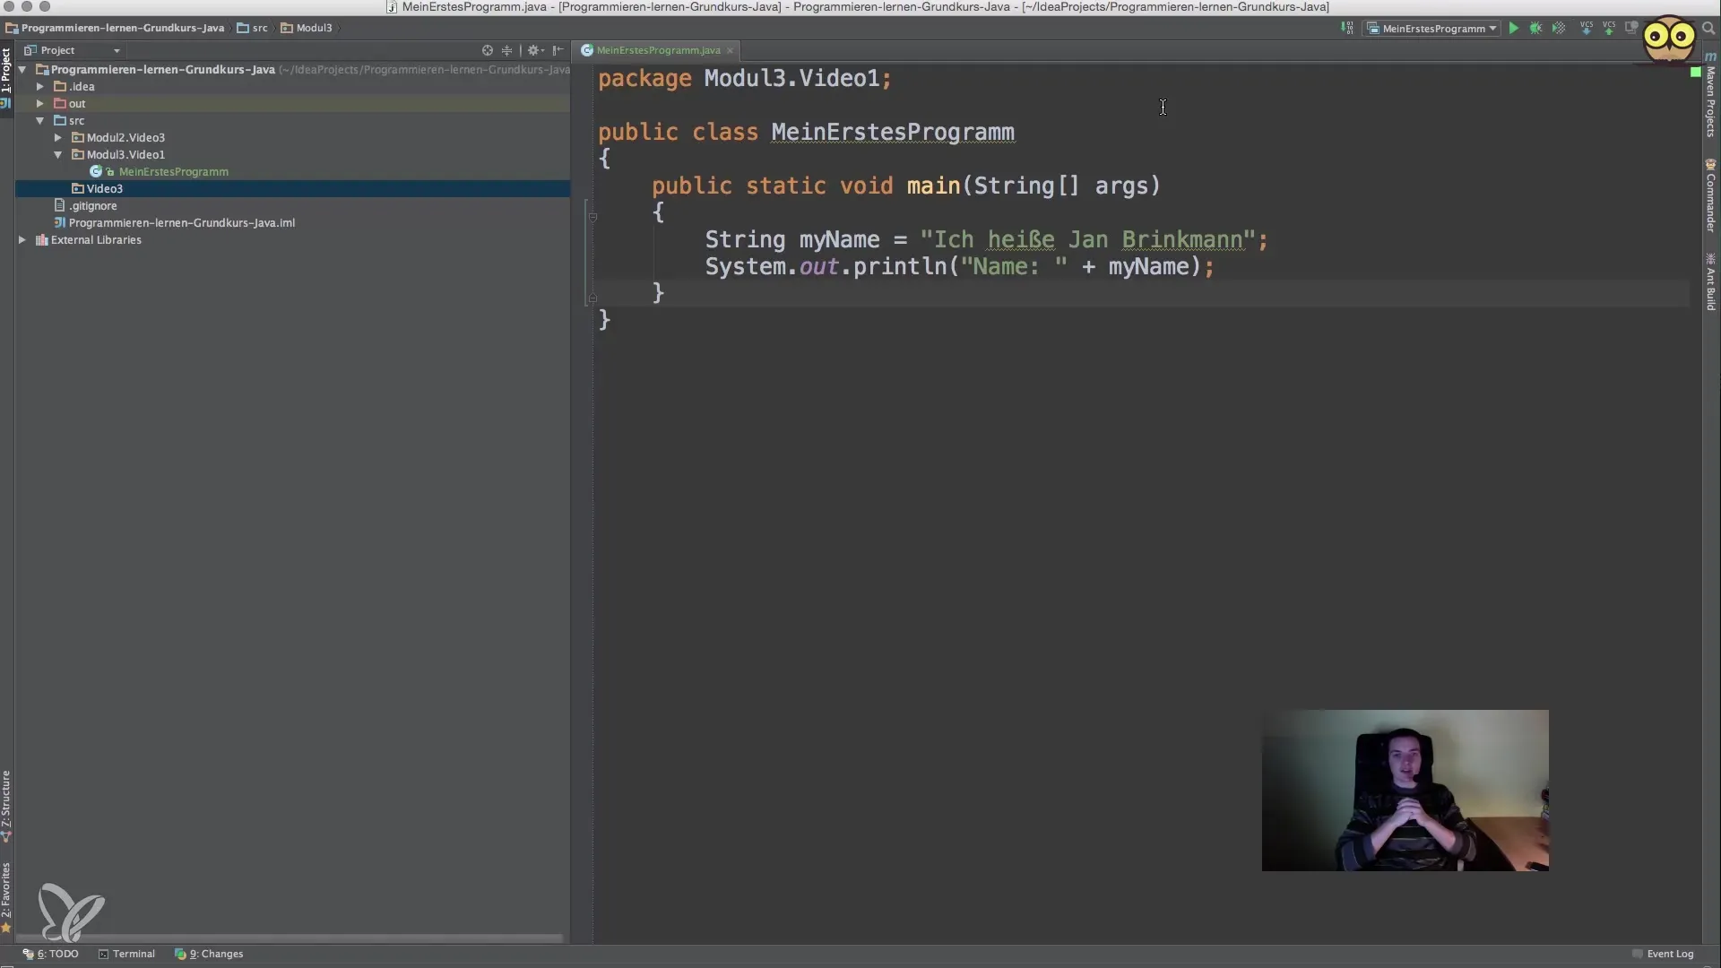Open the 9: Changes tool window

209,954
